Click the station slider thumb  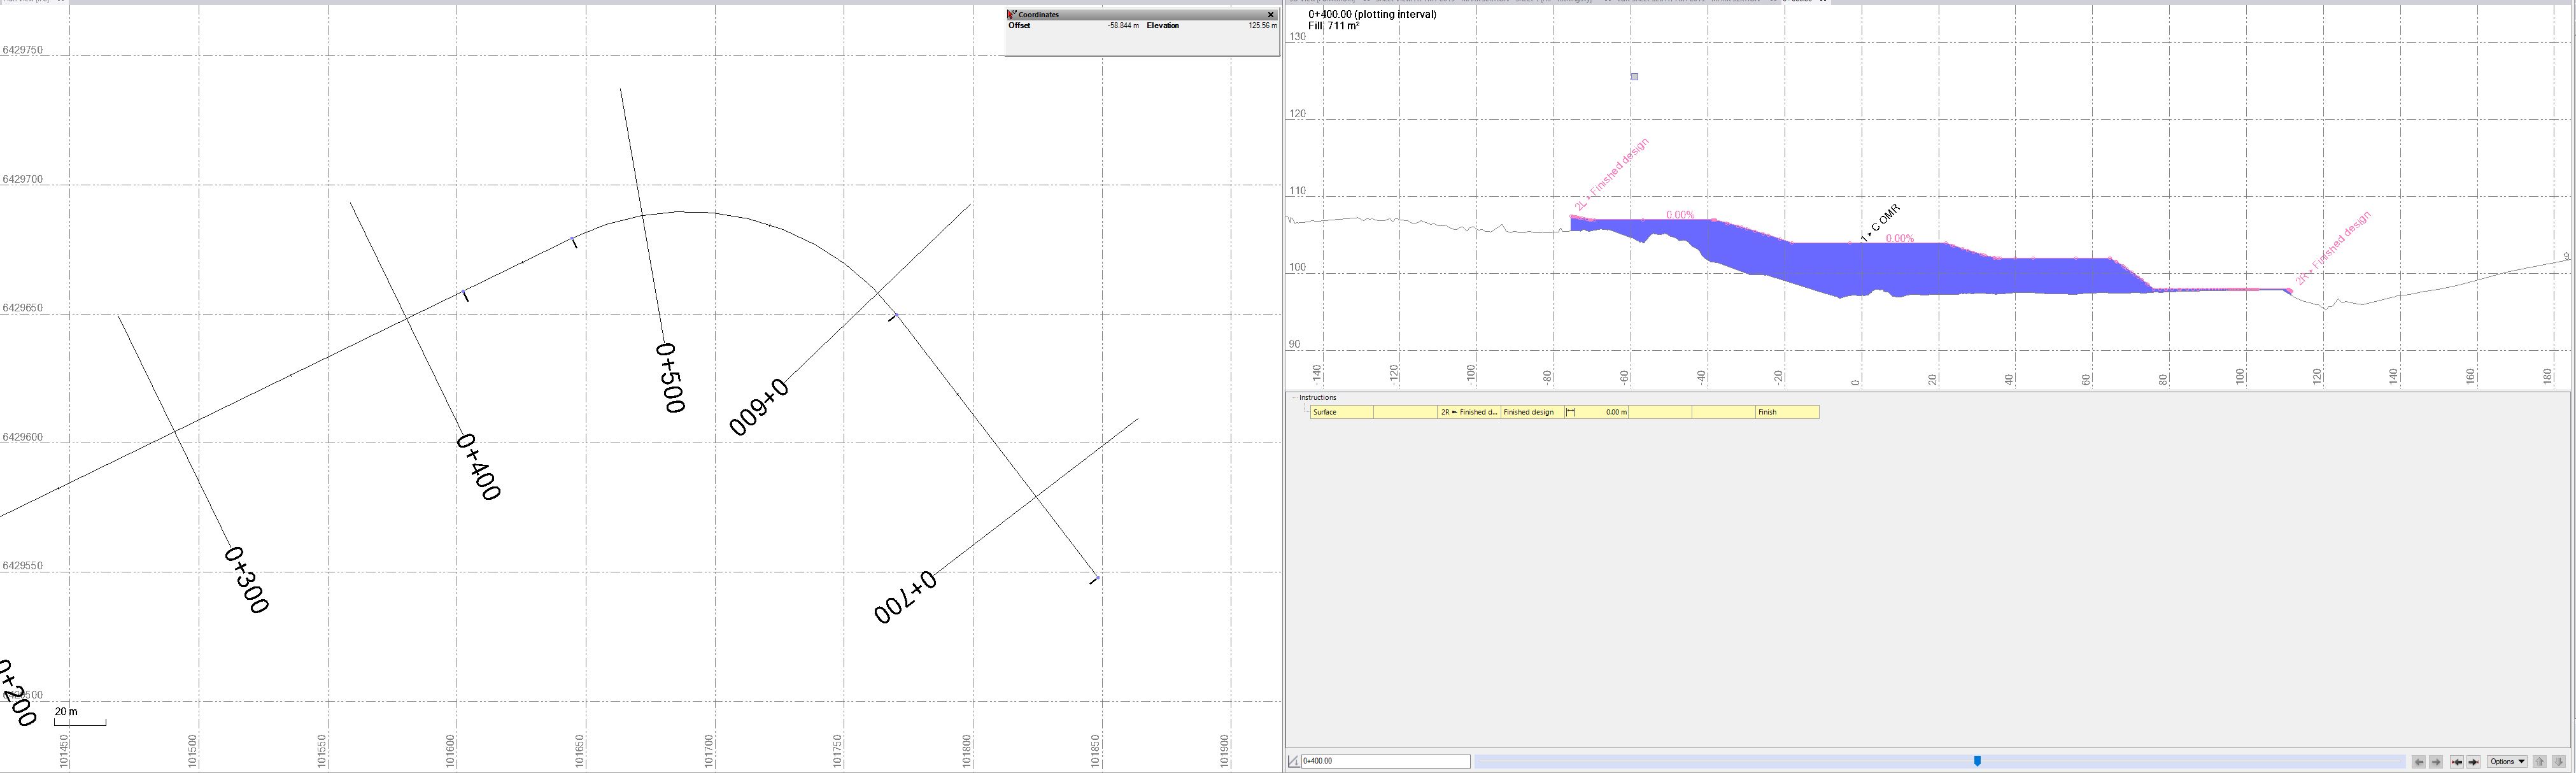click(x=1977, y=762)
